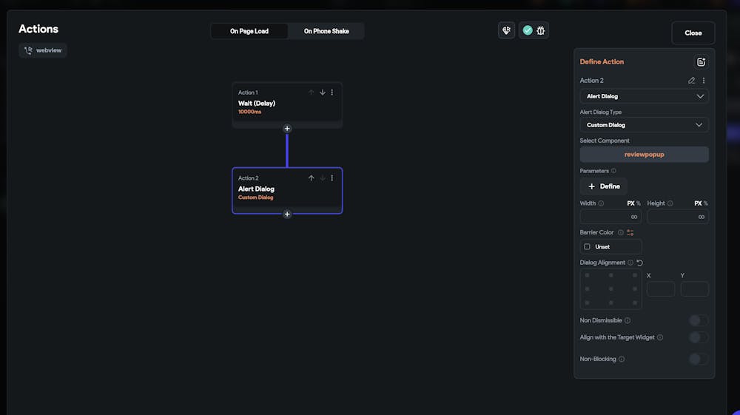Screen dimensions: 740x415
Task: Click plus button below Wait (Delay) action
Action: [287, 129]
